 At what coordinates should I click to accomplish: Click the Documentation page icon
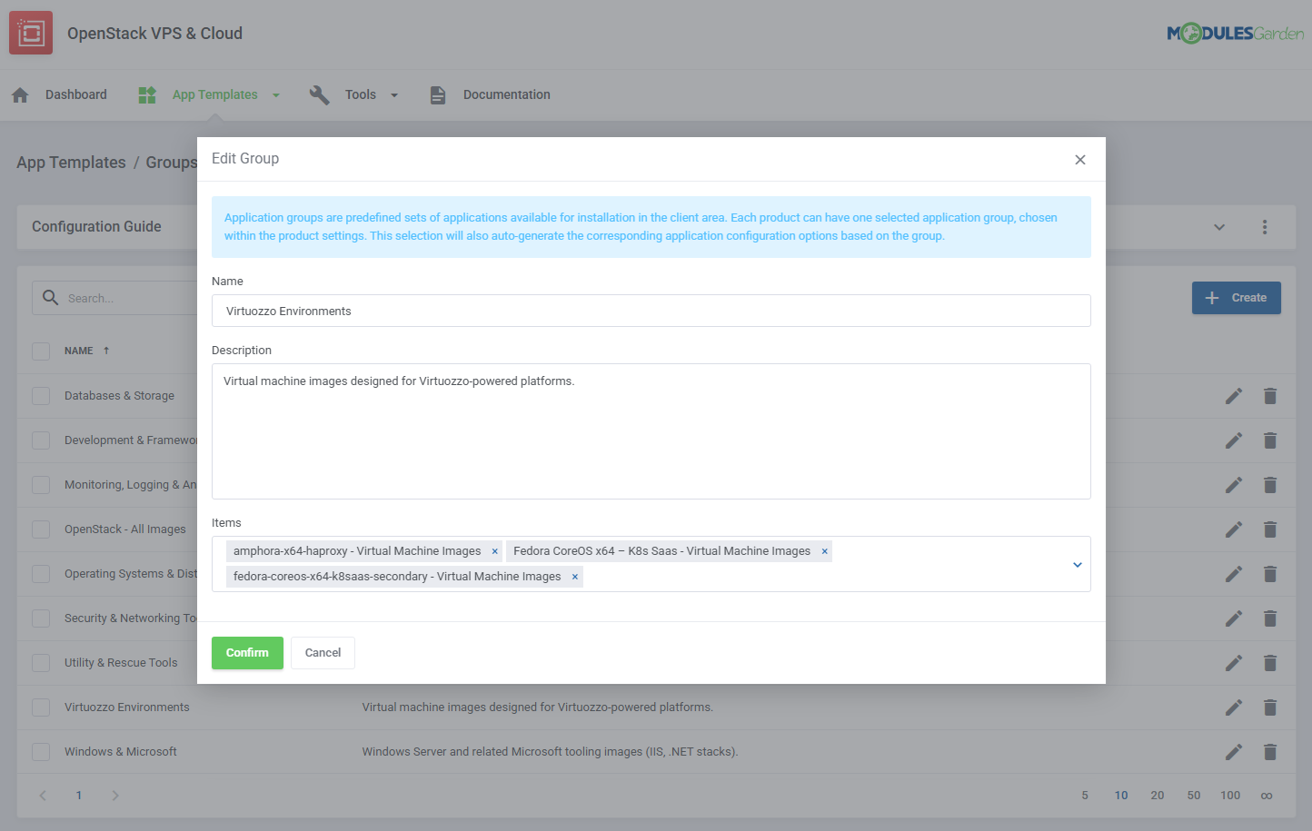click(437, 94)
